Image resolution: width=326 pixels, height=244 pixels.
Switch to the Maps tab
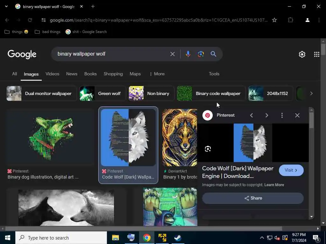tap(135, 74)
